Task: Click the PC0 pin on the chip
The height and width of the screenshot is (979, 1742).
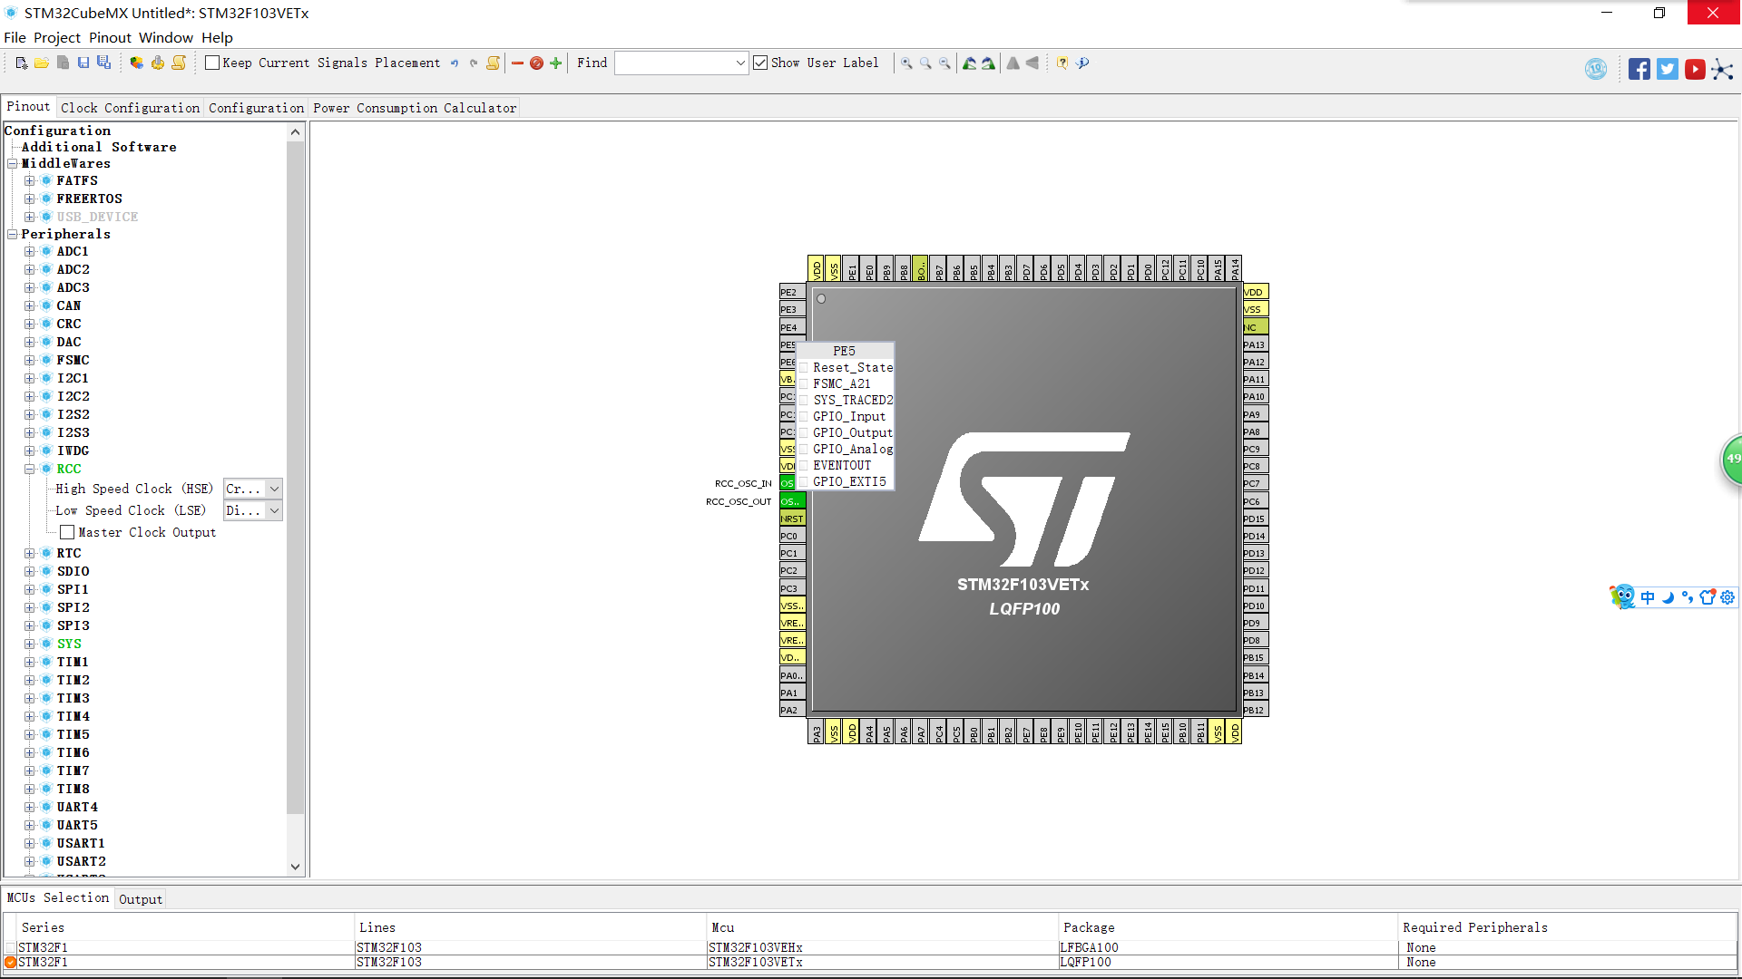Action: (x=792, y=536)
